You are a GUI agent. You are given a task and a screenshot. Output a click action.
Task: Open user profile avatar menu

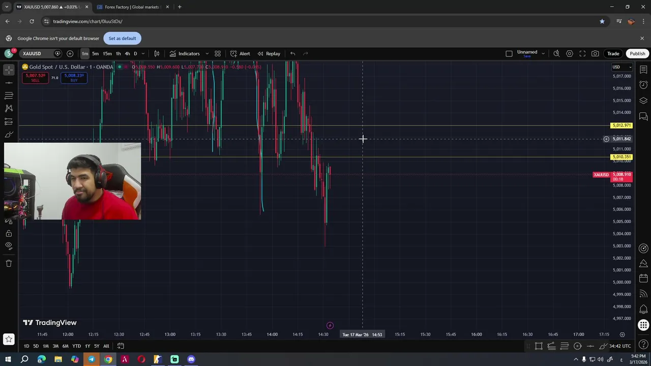point(9,53)
